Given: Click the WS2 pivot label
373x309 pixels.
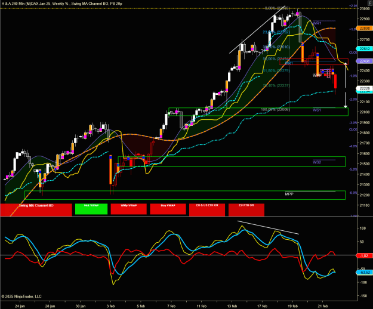Looking at the screenshot, I should pos(317,162).
